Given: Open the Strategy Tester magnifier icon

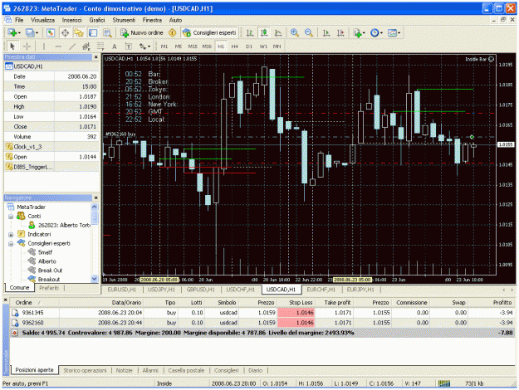Looking at the screenshot, I should 107,32.
